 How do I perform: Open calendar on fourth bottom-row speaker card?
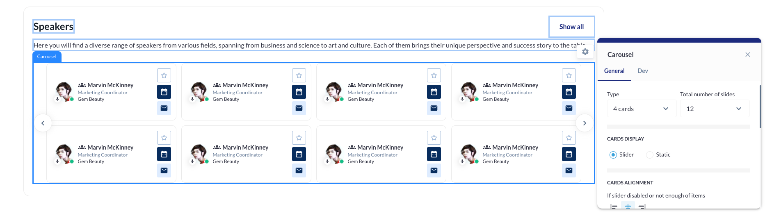tap(569, 154)
